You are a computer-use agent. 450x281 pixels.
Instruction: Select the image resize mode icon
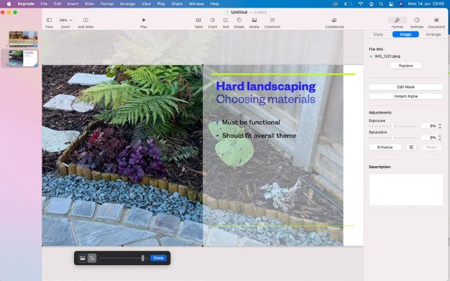click(x=82, y=258)
